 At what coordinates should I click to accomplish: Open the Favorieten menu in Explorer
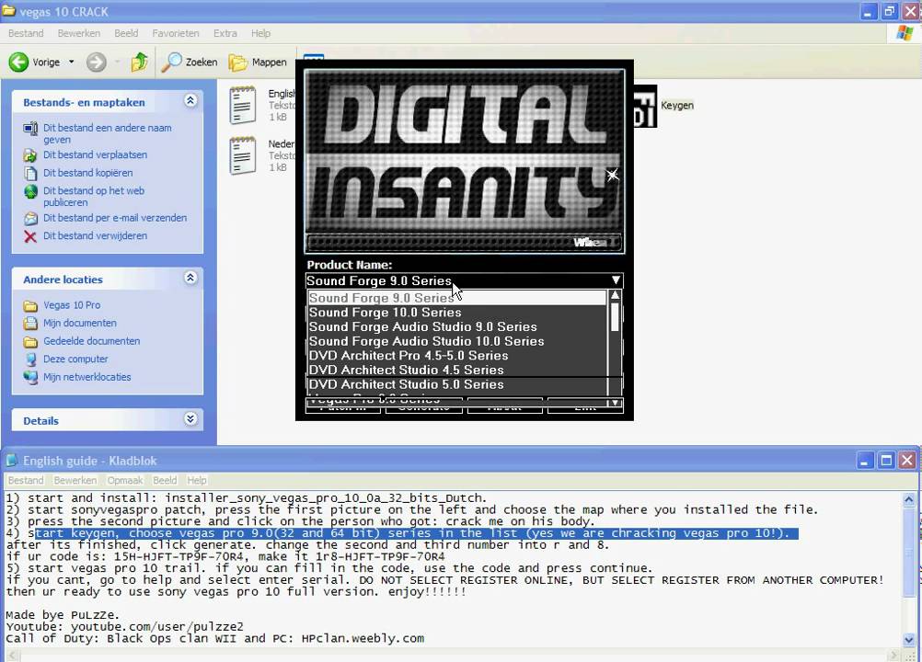[x=175, y=33]
